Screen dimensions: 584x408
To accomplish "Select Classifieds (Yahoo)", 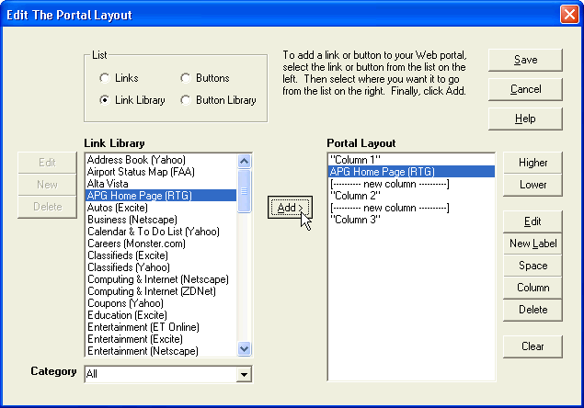I will point(161,267).
